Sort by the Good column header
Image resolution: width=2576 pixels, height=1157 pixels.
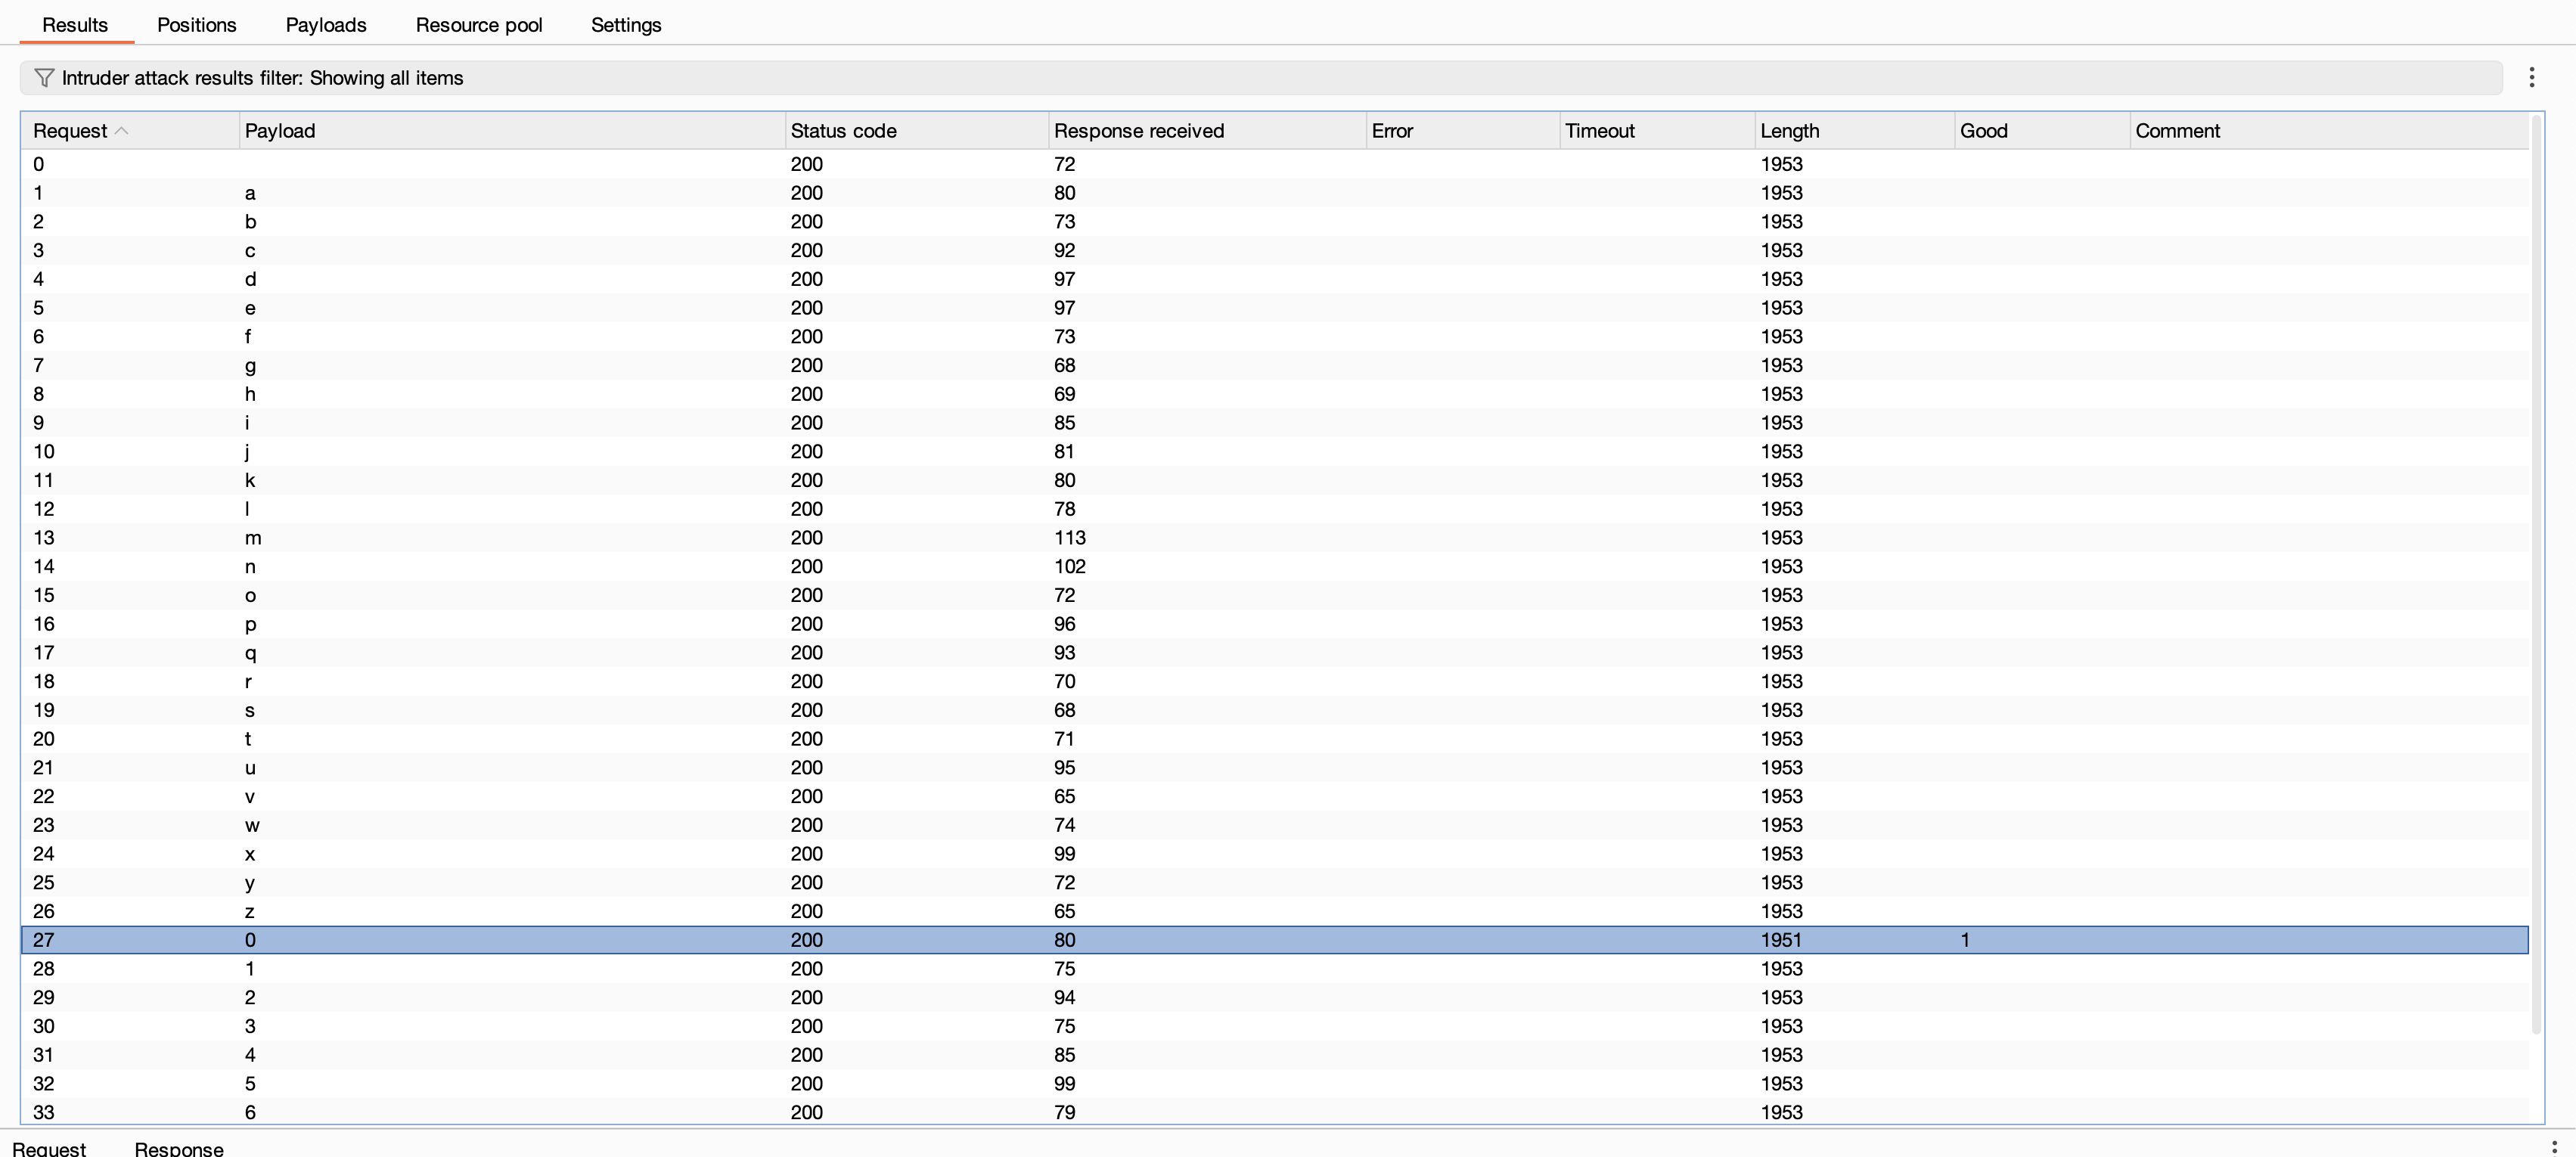pyautogui.click(x=2042, y=131)
